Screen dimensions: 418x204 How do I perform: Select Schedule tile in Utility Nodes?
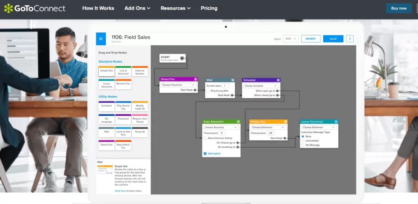(x=107, y=106)
